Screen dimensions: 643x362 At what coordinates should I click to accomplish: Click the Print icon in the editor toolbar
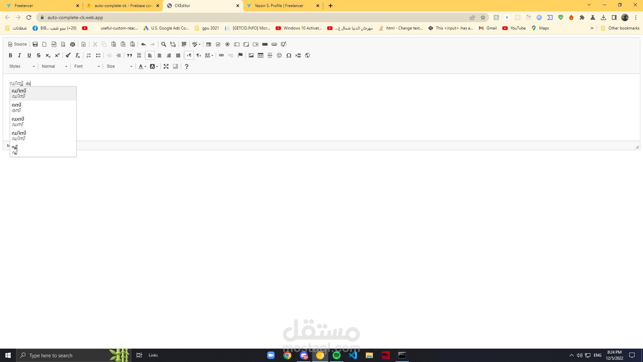click(x=73, y=44)
